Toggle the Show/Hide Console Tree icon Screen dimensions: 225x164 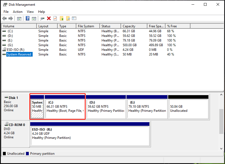tap(19, 18)
